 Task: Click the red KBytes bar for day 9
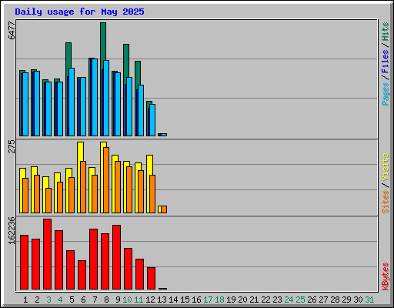(116, 257)
